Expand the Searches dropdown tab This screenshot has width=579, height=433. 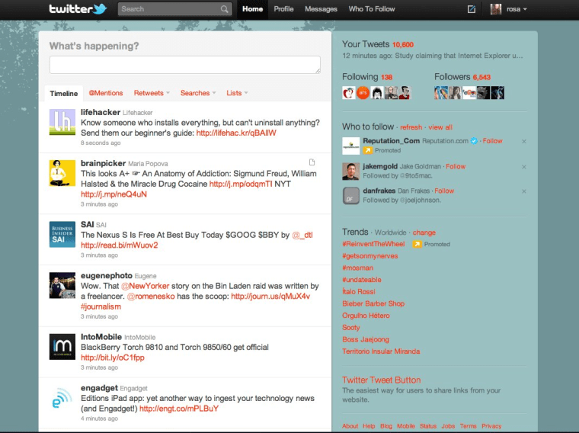pyautogui.click(x=198, y=93)
